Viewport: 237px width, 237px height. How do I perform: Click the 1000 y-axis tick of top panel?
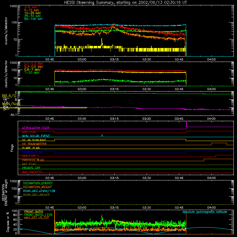tap(13, 6)
